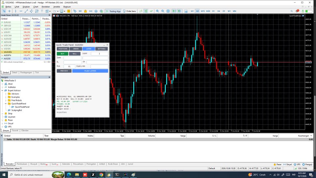Click the SELL button in the panel
Image resolution: width=316 pixels, height=178 pixels.
[x=75, y=54]
